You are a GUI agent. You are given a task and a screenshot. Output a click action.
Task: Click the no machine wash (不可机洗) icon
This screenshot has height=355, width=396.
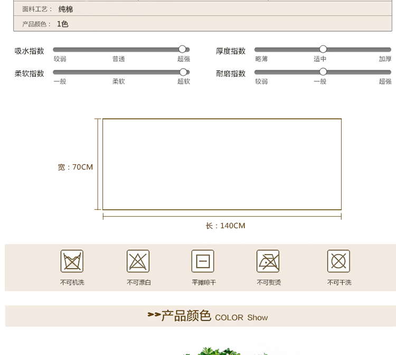(72, 261)
